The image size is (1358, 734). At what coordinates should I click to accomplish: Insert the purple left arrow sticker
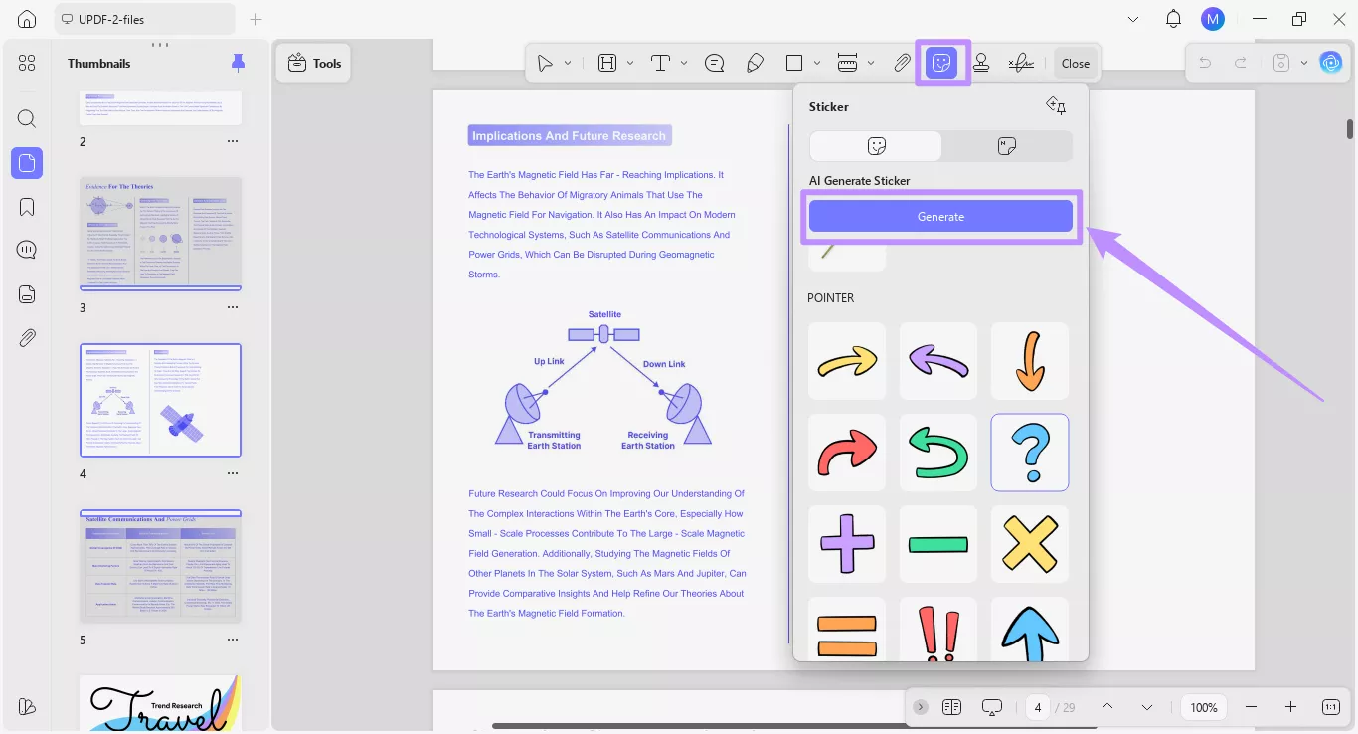938,361
